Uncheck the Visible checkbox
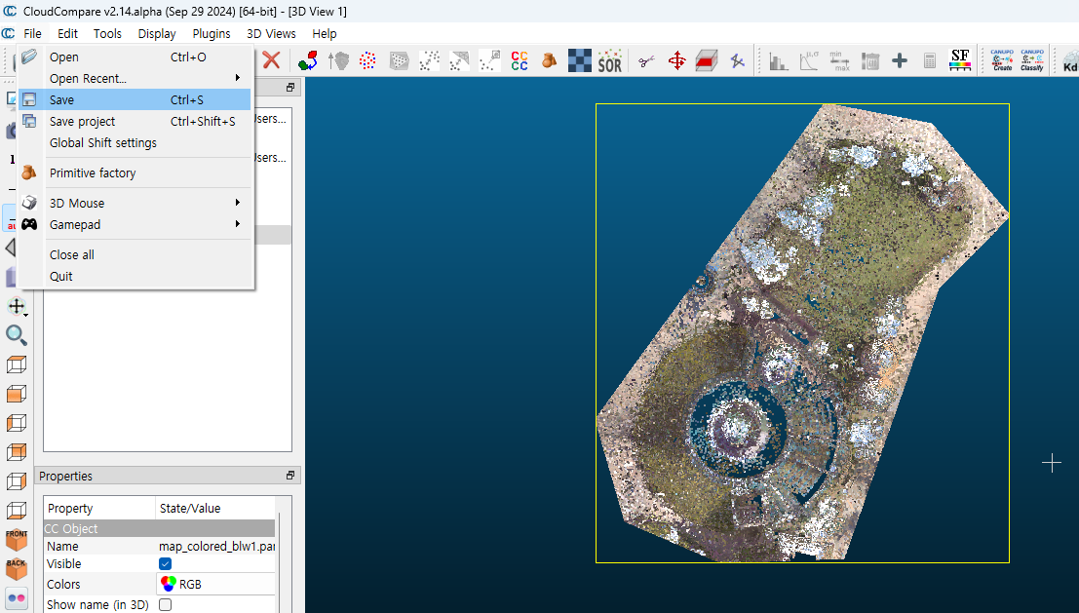The height and width of the screenshot is (613, 1079). (x=166, y=564)
